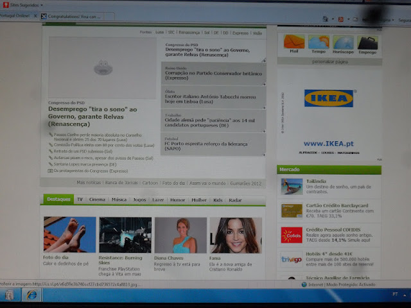Open the Barclaycard card image
The height and width of the screenshot is (308, 411).
pyautogui.click(x=292, y=211)
